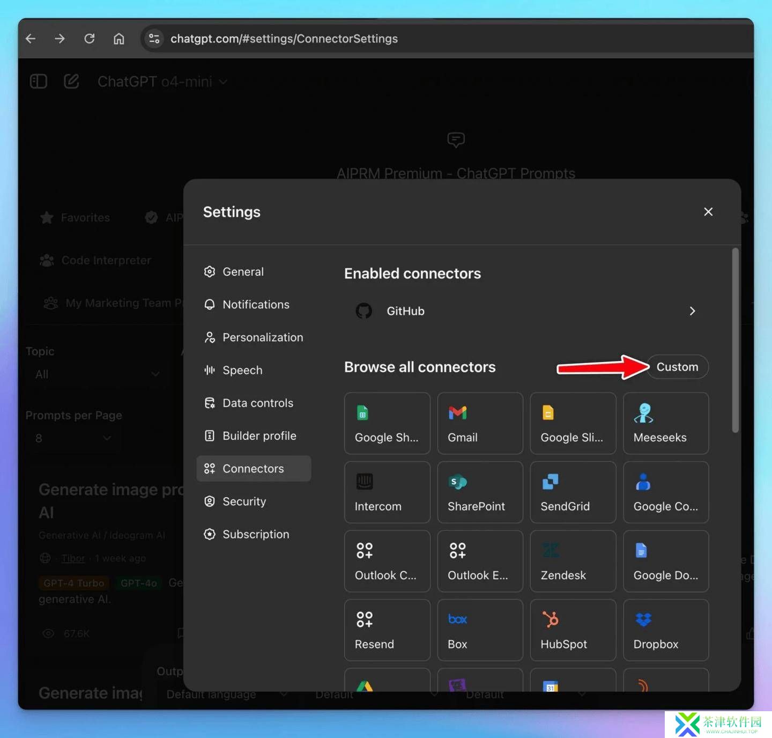
Task: Open Subscription settings tab
Action: [254, 534]
